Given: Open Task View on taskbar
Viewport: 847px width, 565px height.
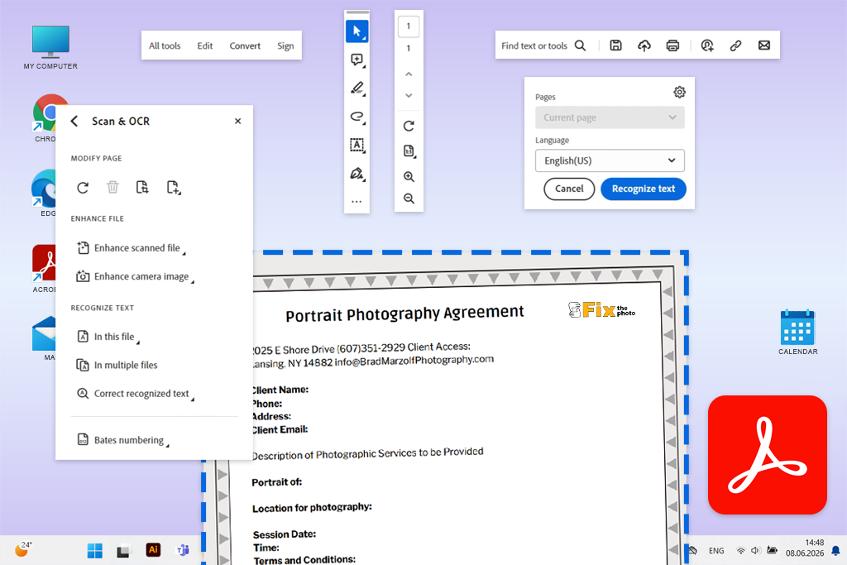Looking at the screenshot, I should [x=124, y=551].
